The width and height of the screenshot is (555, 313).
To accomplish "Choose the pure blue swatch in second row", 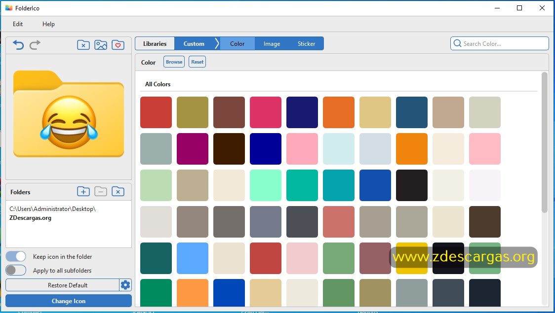I will (x=266, y=149).
